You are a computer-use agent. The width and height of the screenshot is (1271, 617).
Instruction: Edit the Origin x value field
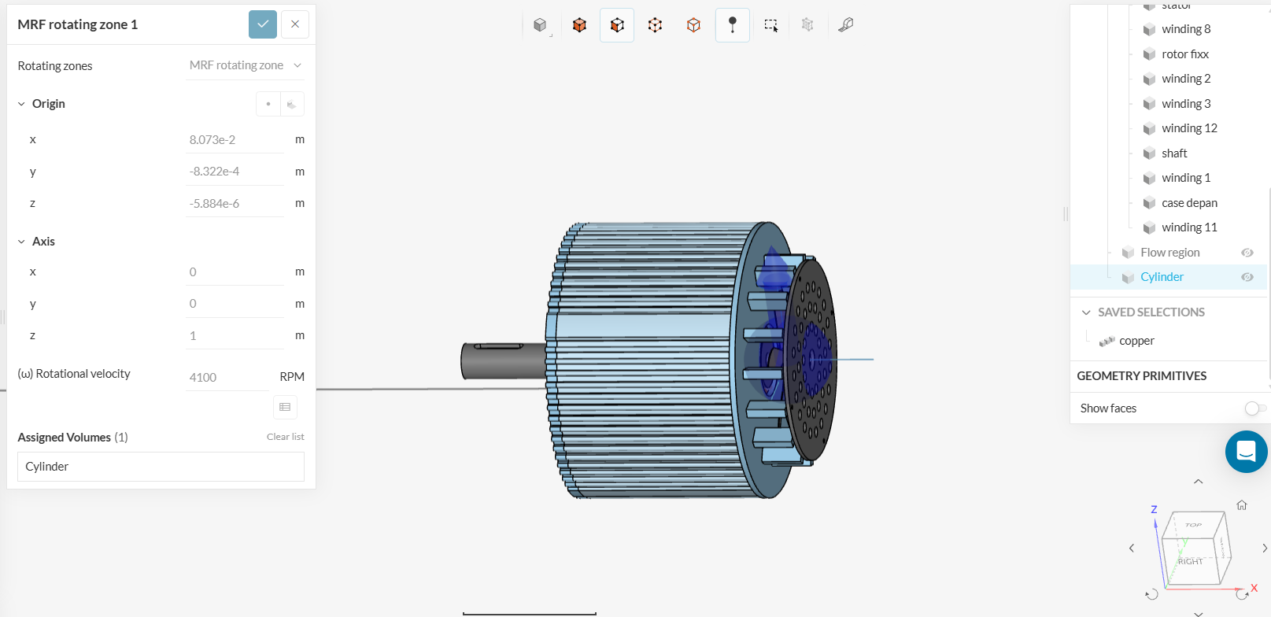pos(235,140)
